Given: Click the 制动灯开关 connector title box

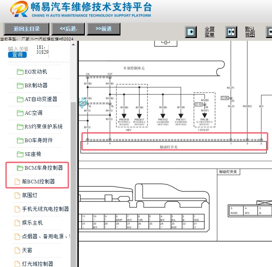Looking at the screenshot, I should (228, 172).
